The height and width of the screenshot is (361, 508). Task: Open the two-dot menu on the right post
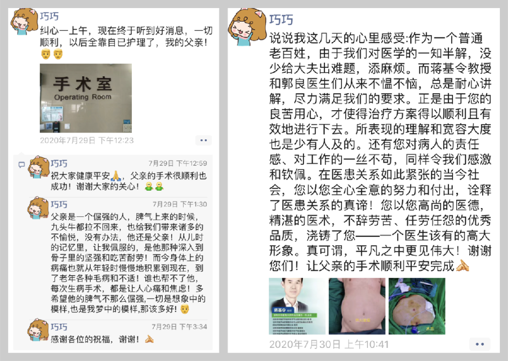pos(480,344)
